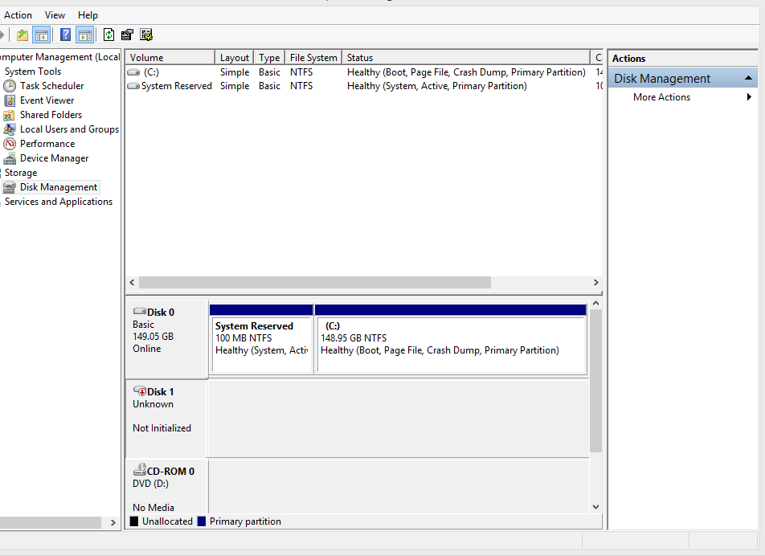Expand More Actions submenu arrow
Viewport: 765px width, 556px height.
click(750, 97)
